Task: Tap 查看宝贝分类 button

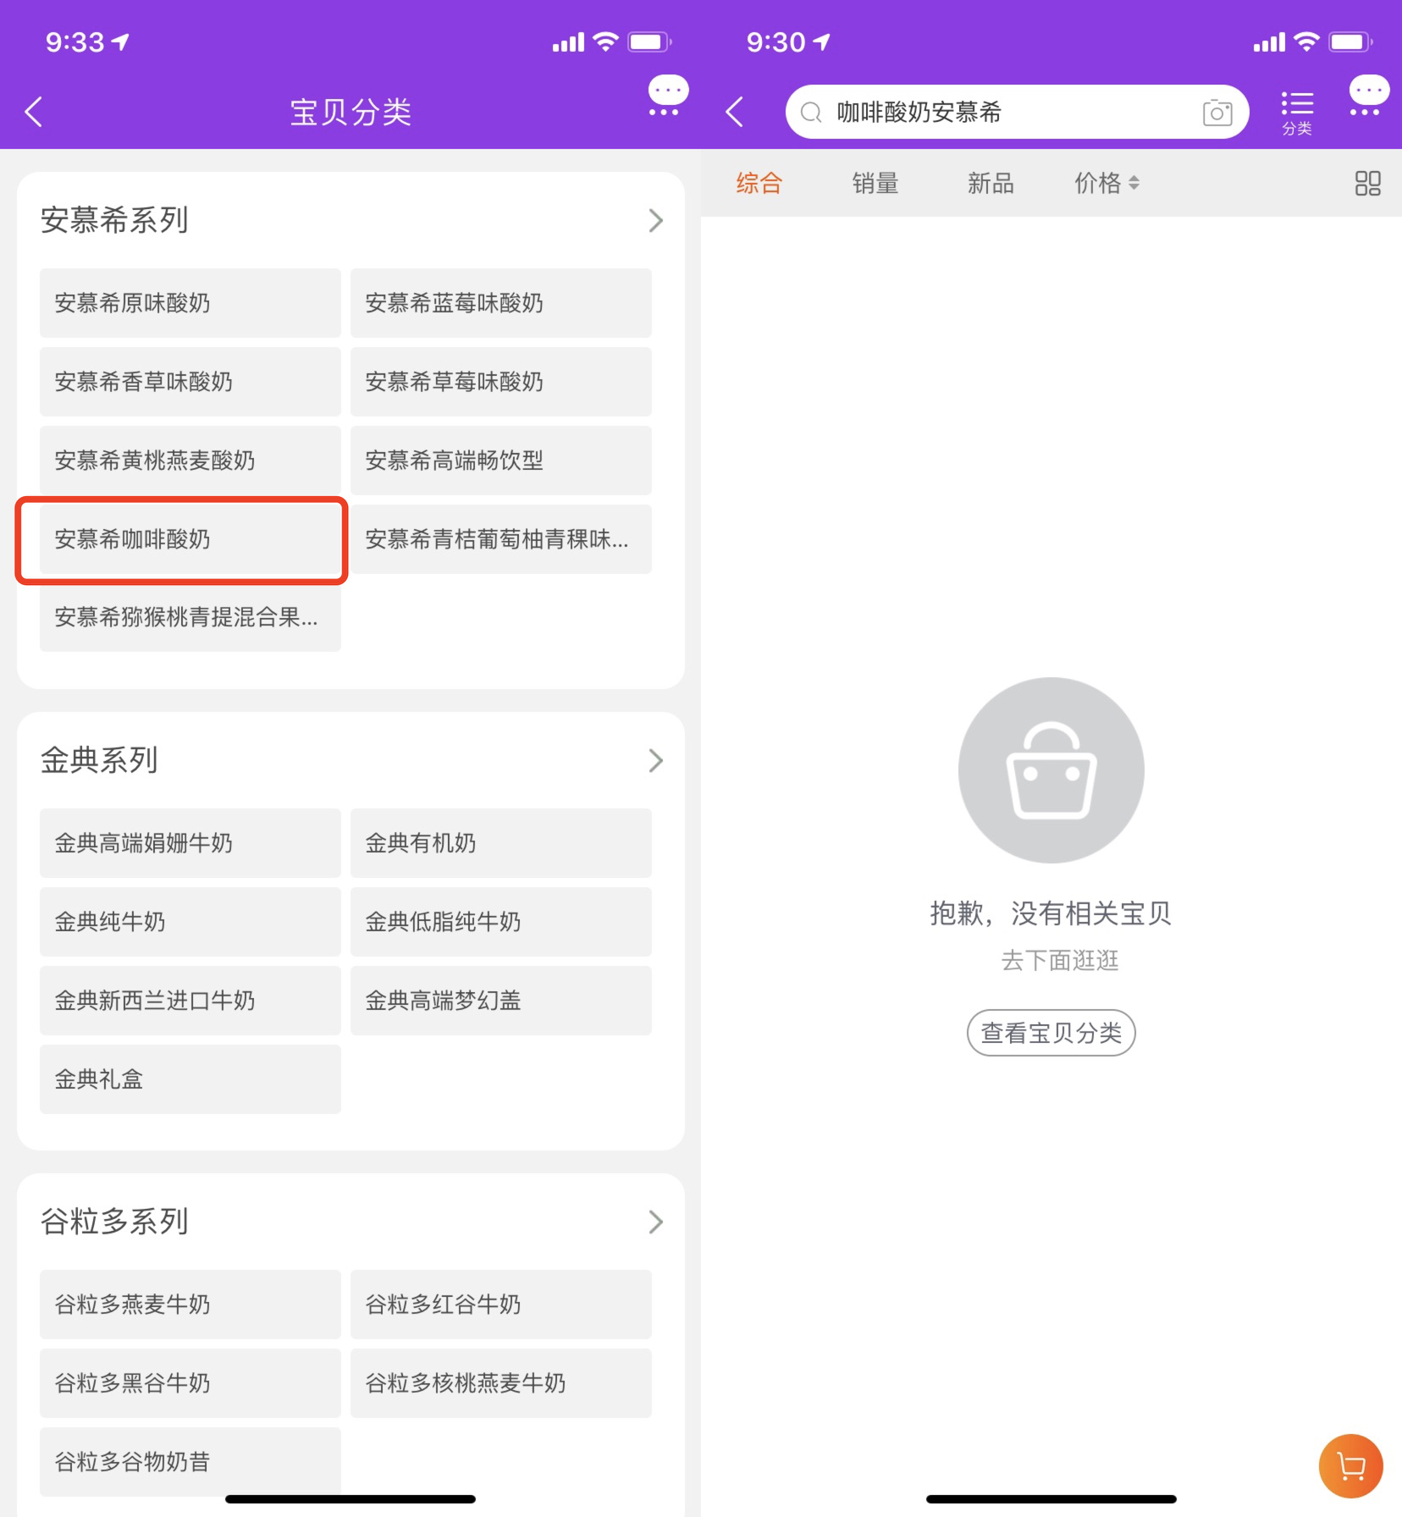Action: pos(1050,1033)
